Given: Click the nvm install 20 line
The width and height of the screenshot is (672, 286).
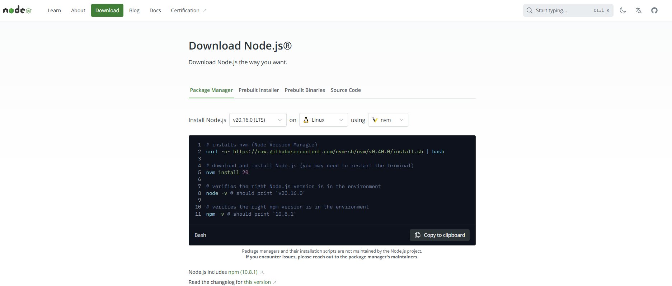Looking at the screenshot, I should 227,173.
